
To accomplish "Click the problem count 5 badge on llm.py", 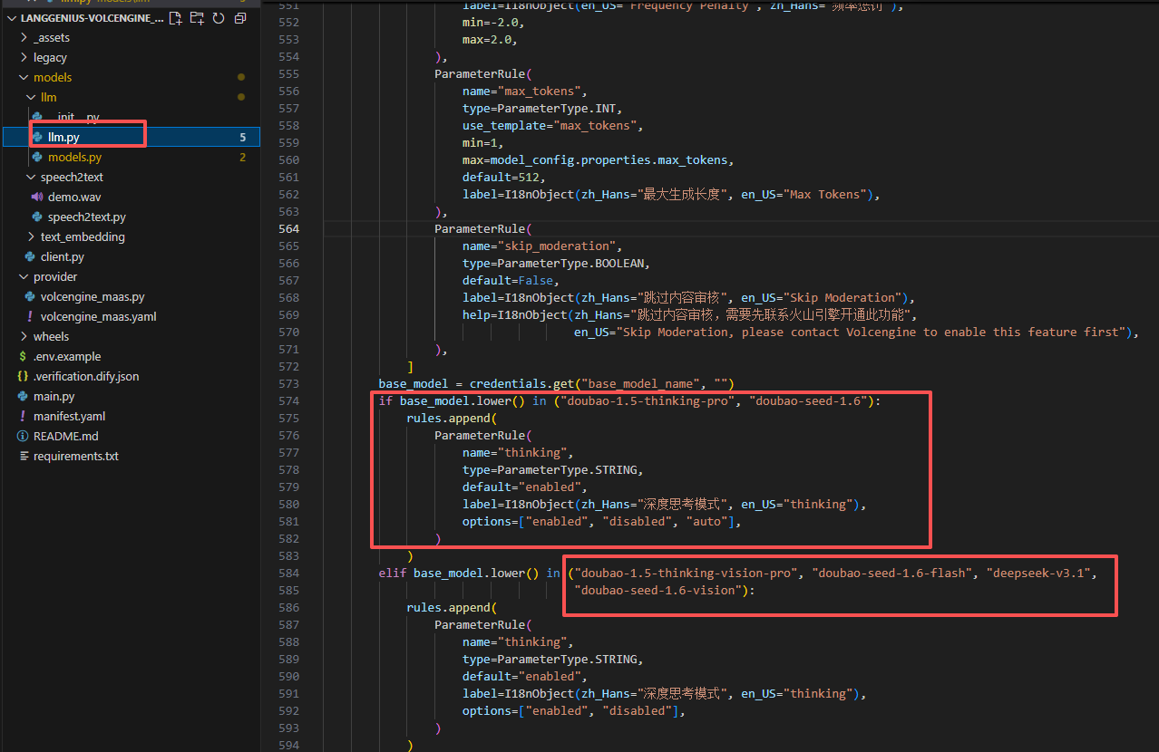I will coord(242,137).
